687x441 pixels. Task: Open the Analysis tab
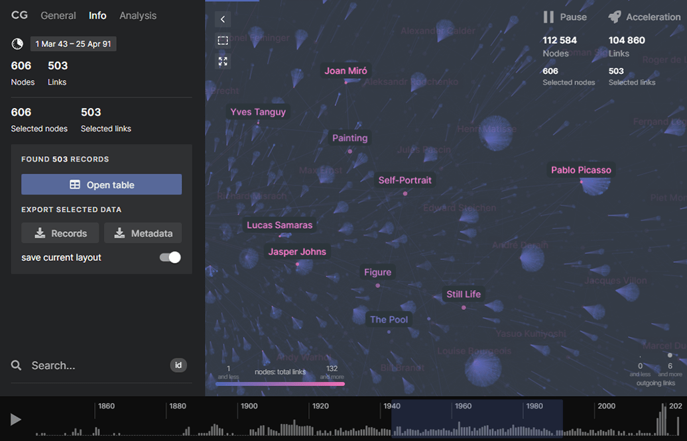click(138, 15)
